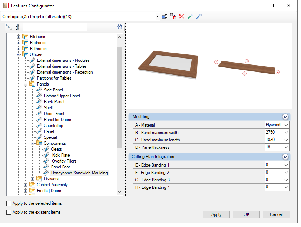
Task: Enable Apply to the selected items
Action: point(9,203)
